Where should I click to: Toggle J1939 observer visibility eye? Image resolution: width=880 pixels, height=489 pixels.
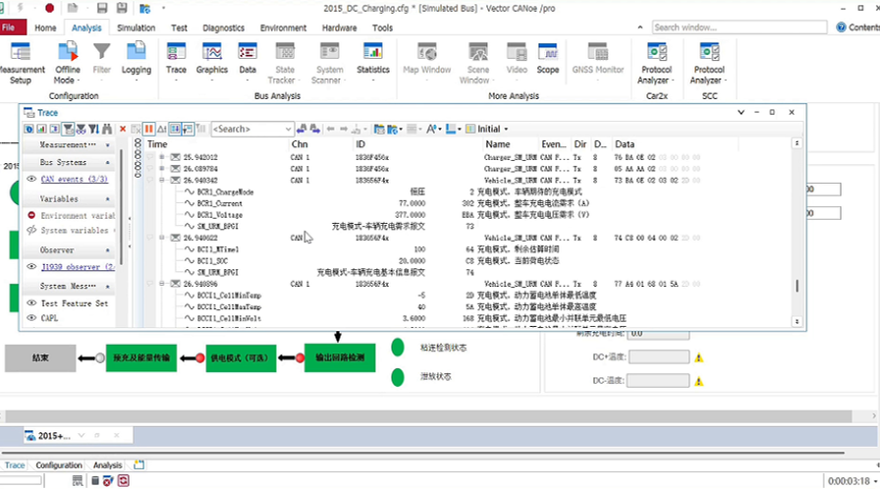pyautogui.click(x=31, y=266)
